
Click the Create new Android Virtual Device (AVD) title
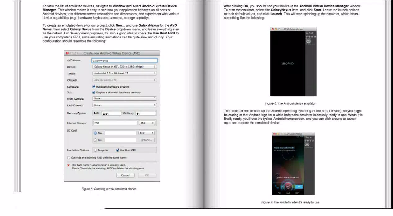112,53
